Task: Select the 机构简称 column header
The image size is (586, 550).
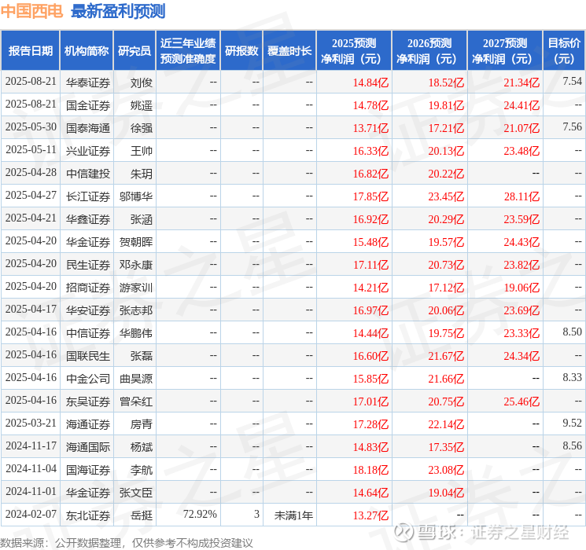Action: (87, 51)
